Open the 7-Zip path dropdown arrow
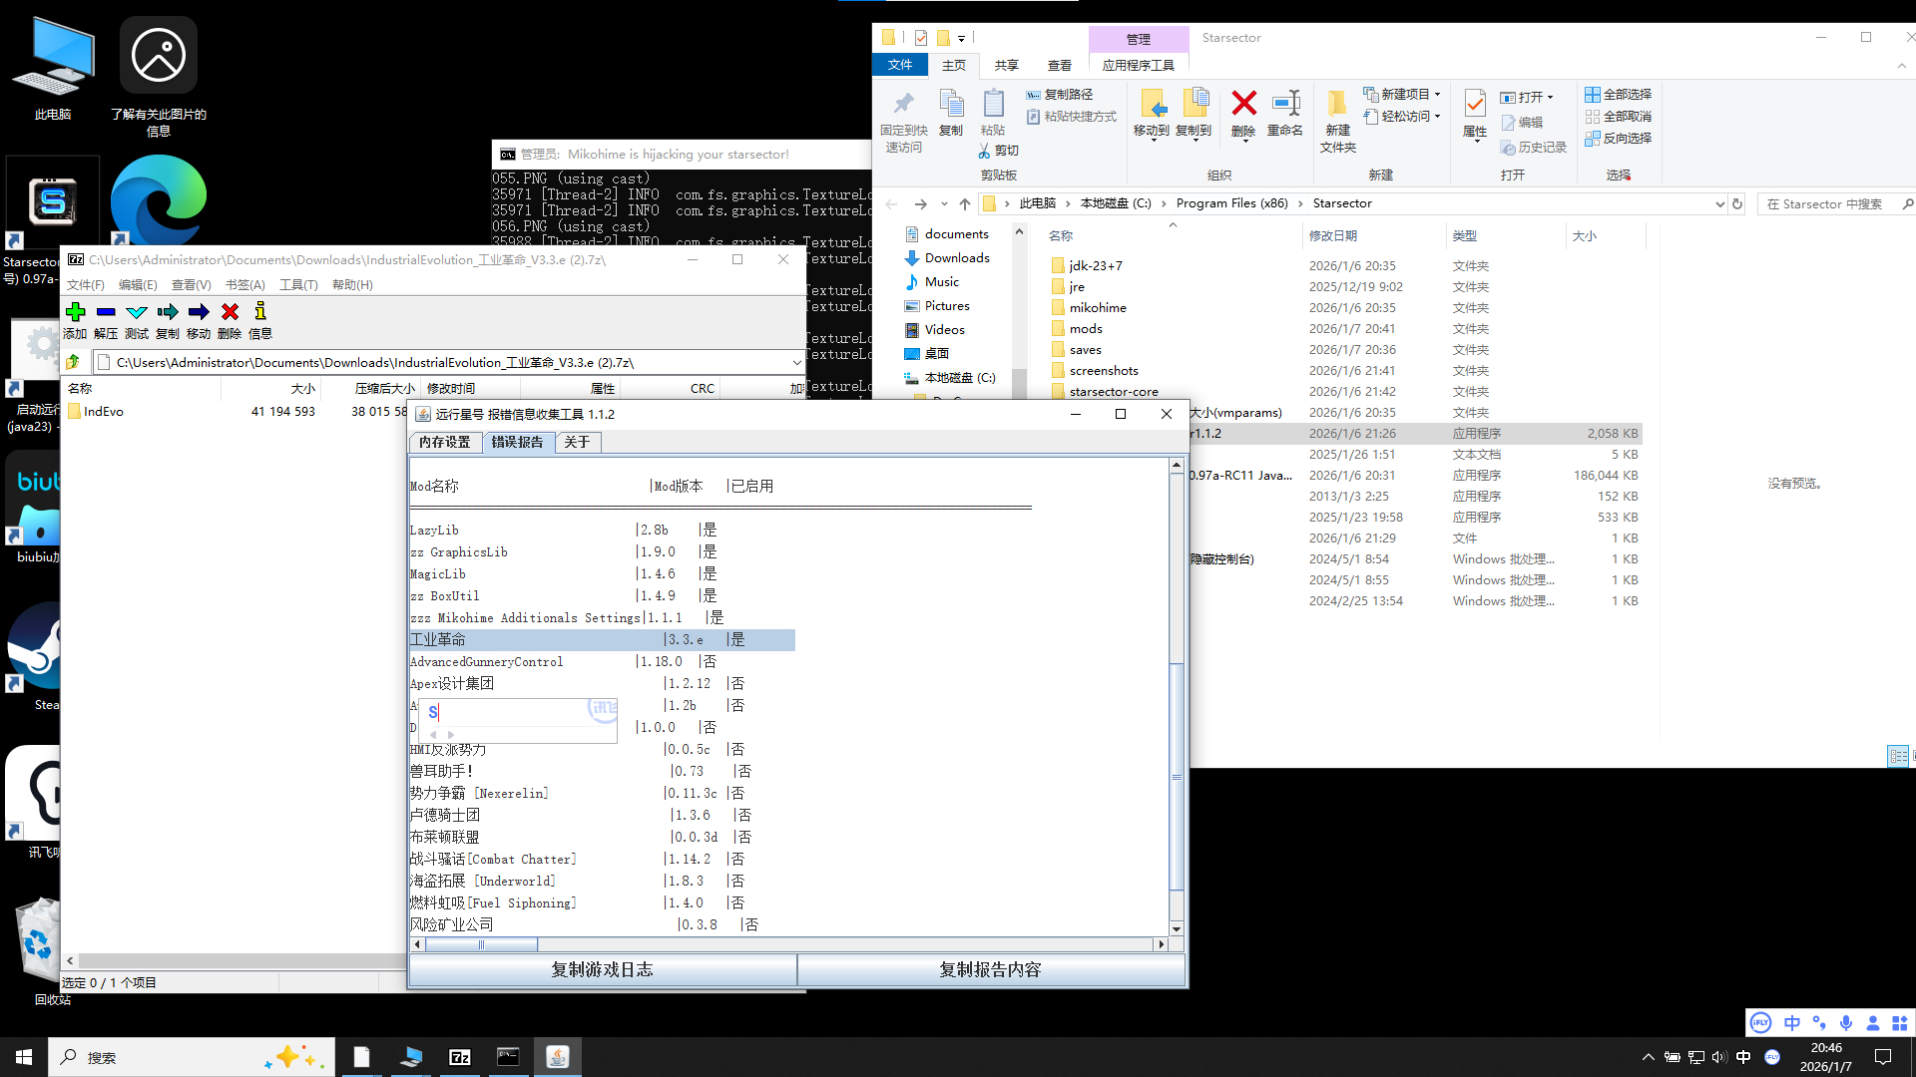Viewport: 1916px width, 1077px height. [x=796, y=362]
